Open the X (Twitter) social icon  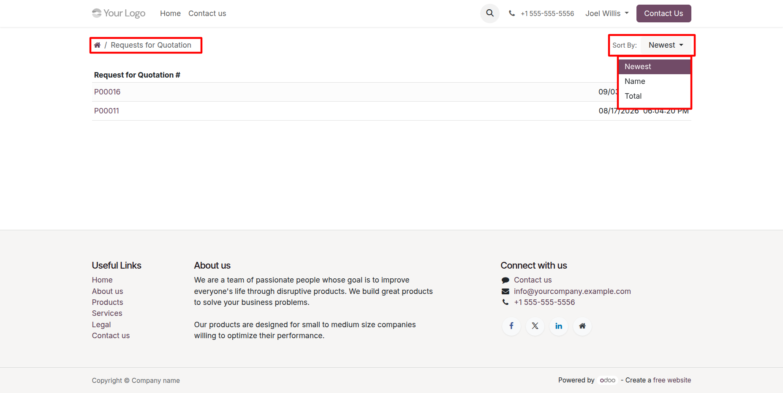click(x=535, y=326)
